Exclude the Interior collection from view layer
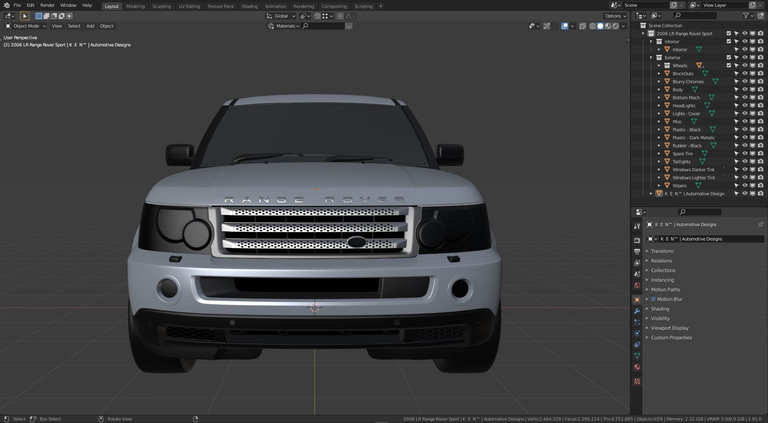 pyautogui.click(x=729, y=41)
